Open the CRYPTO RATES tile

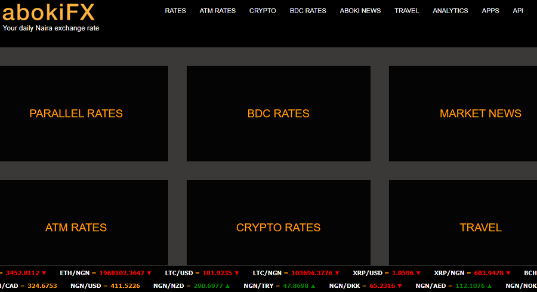click(278, 228)
